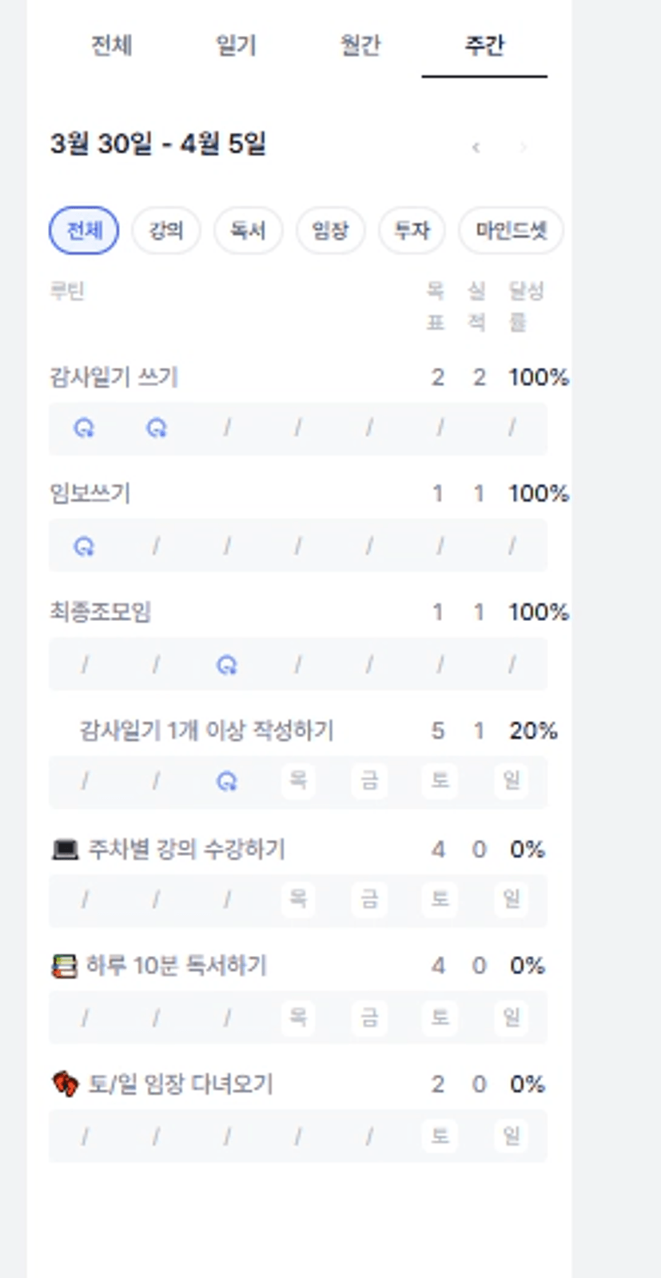Click the laptop icon beside 주차별 강의 수강하기

[64, 849]
